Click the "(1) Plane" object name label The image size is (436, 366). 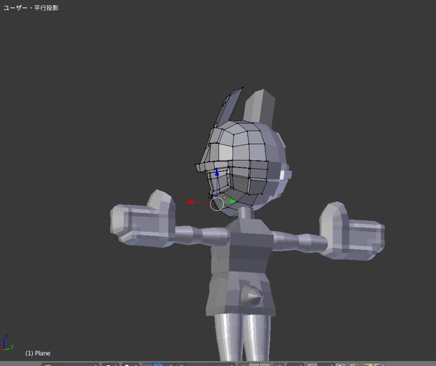coord(38,353)
